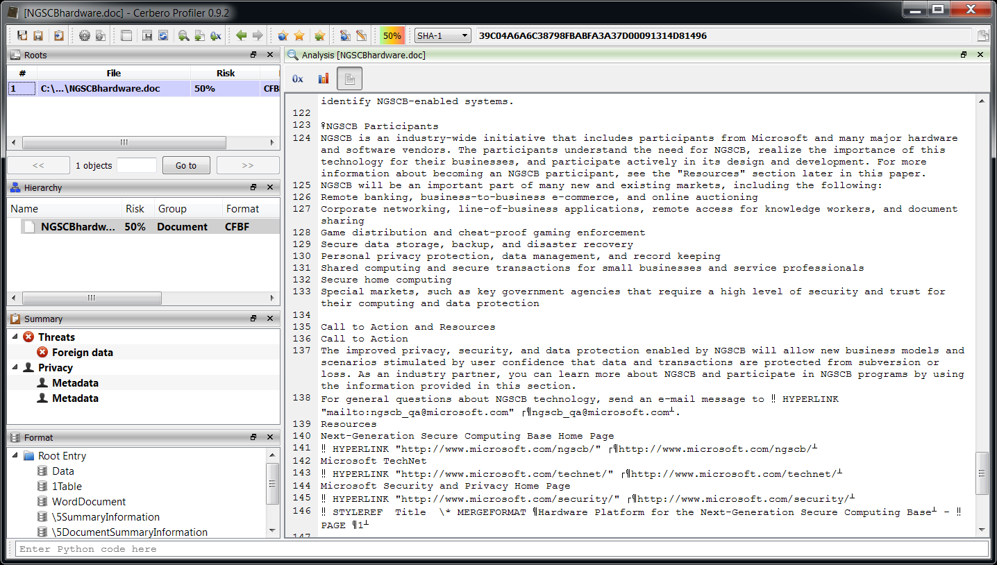Click the document with pencil icon
Viewport: 997px width, 565px height.
(x=361, y=35)
